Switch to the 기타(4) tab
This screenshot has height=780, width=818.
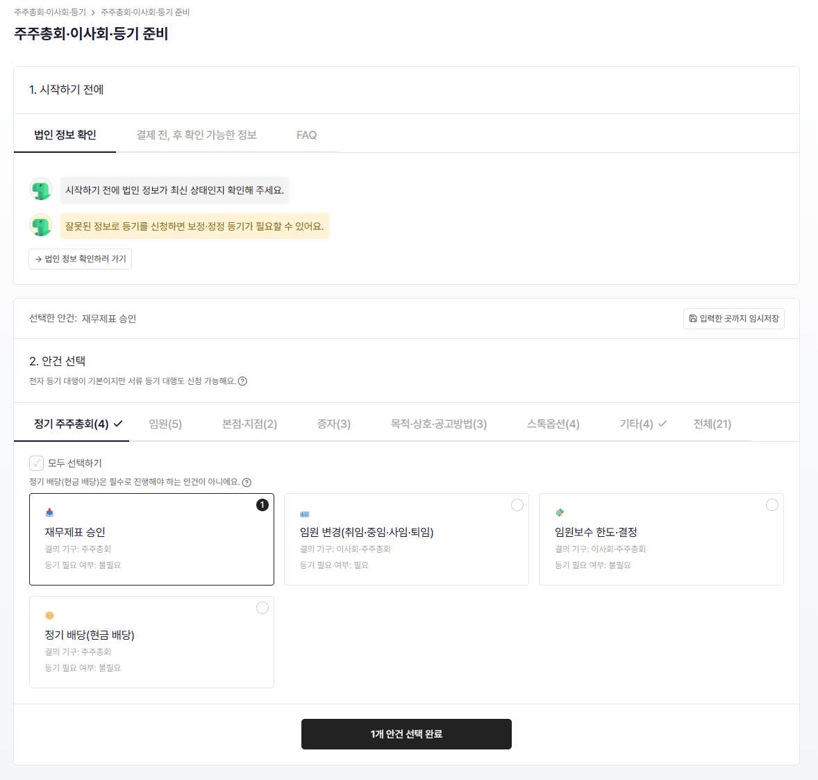643,424
